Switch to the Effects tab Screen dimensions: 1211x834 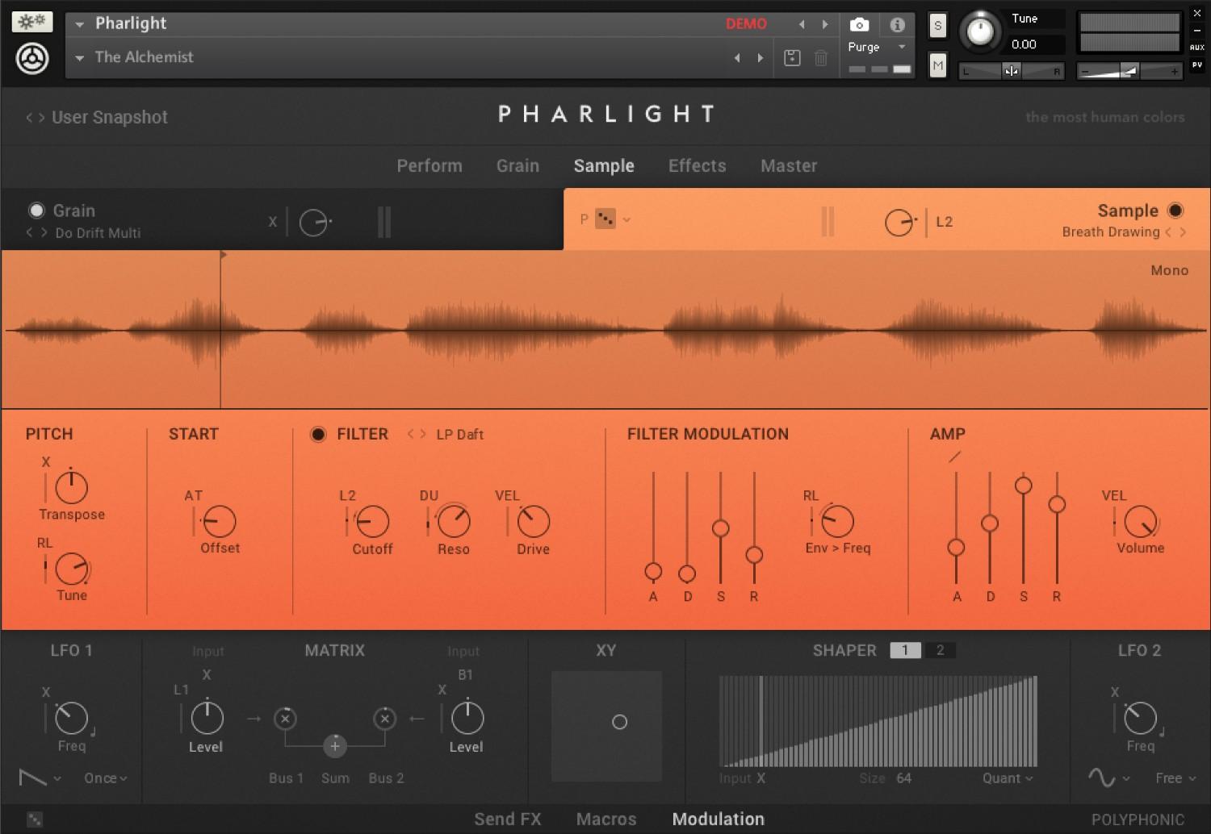(697, 166)
